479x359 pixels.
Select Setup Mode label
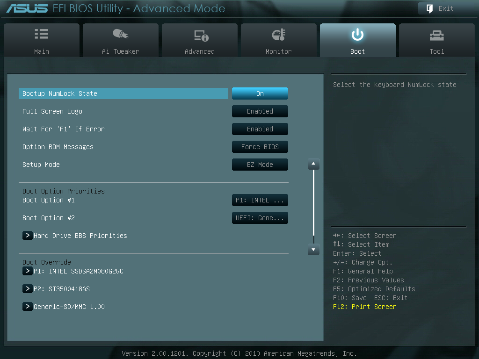41,164
